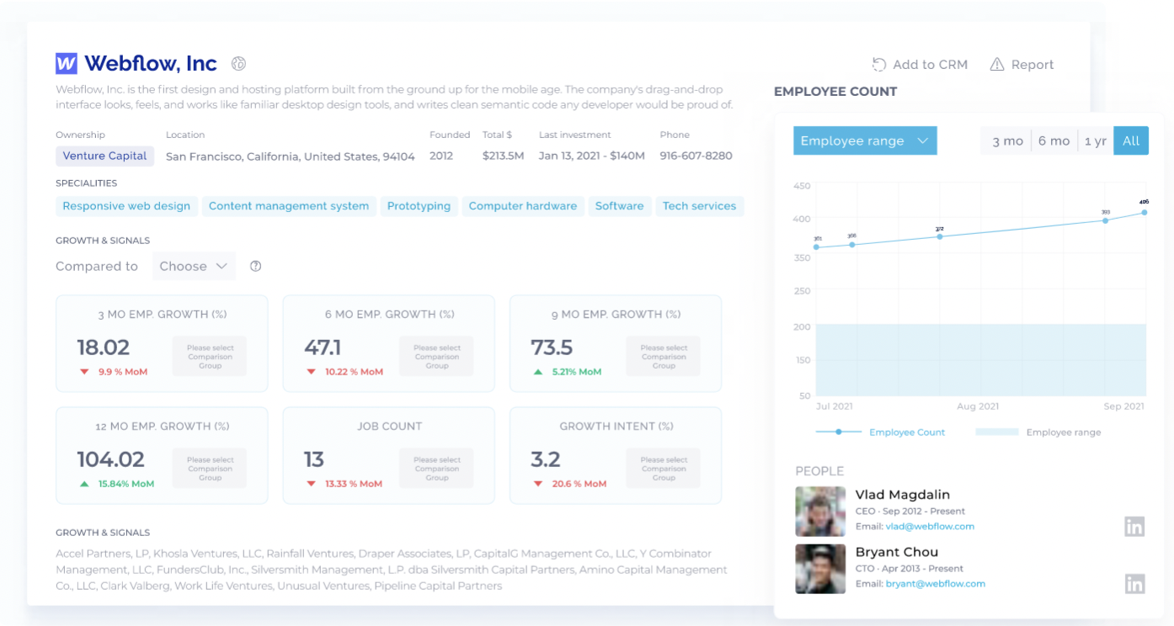Image resolution: width=1174 pixels, height=626 pixels.
Task: Click the Bryant Chou name
Action: [897, 552]
